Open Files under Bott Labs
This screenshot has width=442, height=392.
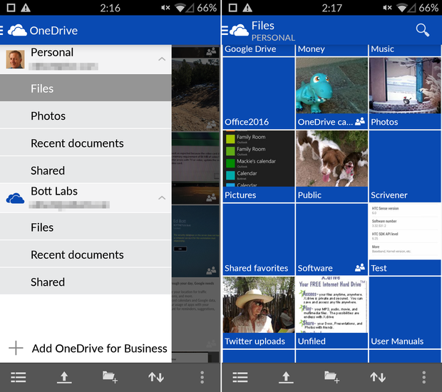[86, 227]
